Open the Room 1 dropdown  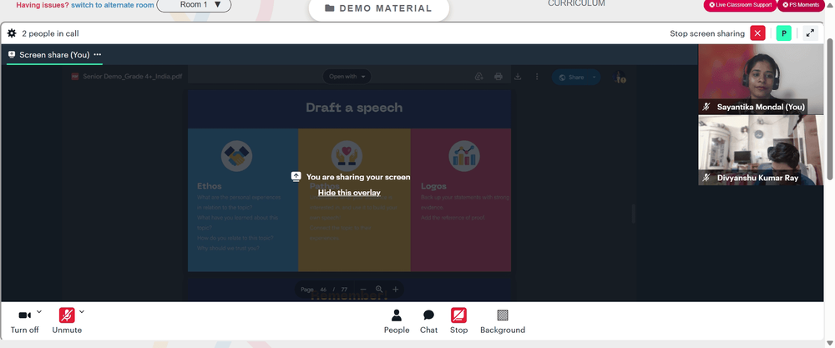pyautogui.click(x=194, y=5)
